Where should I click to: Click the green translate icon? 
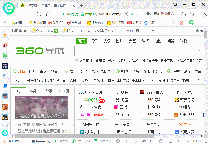(x=191, y=23)
